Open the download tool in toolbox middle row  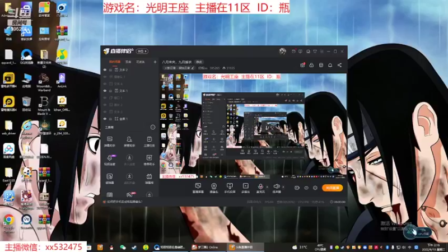pos(129,160)
